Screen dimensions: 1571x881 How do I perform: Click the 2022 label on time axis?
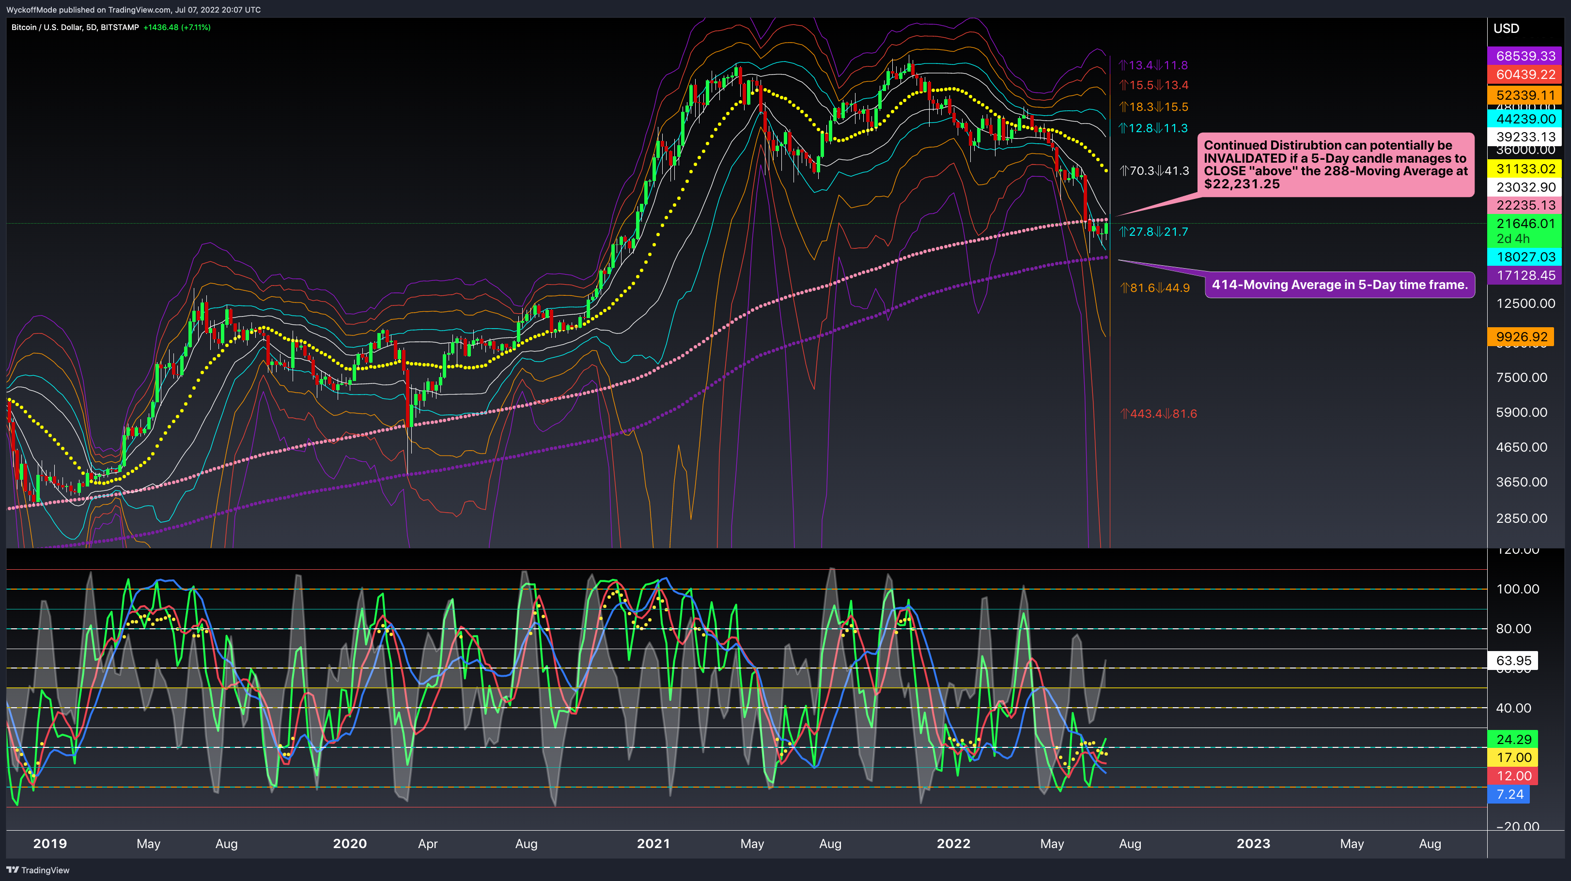(954, 844)
